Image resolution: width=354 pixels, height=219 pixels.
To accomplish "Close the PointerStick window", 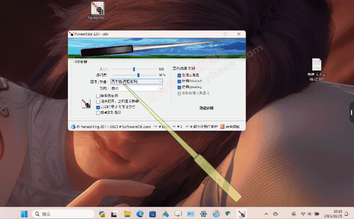I will tap(239, 34).
